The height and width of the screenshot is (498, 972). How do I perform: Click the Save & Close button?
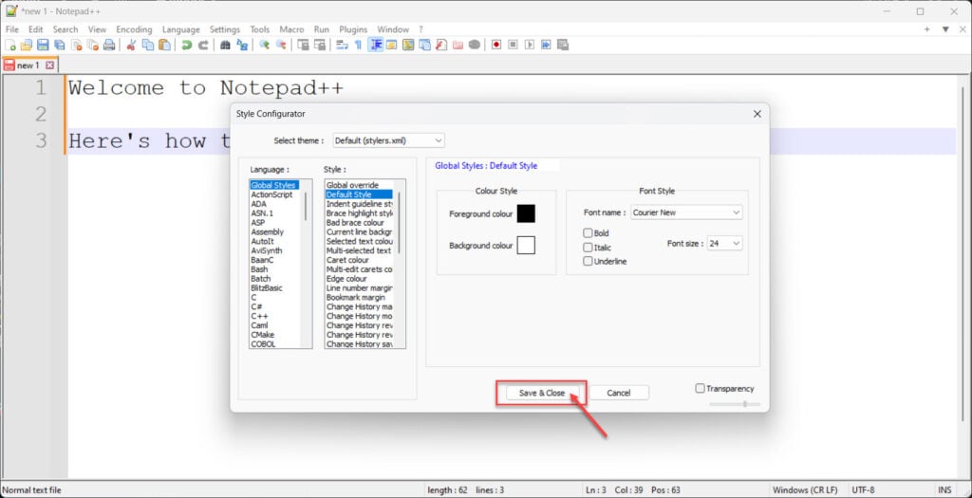[542, 393]
